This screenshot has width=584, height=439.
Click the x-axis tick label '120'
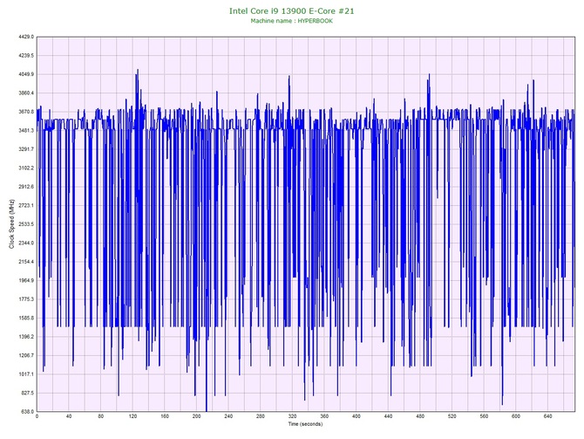click(x=132, y=416)
